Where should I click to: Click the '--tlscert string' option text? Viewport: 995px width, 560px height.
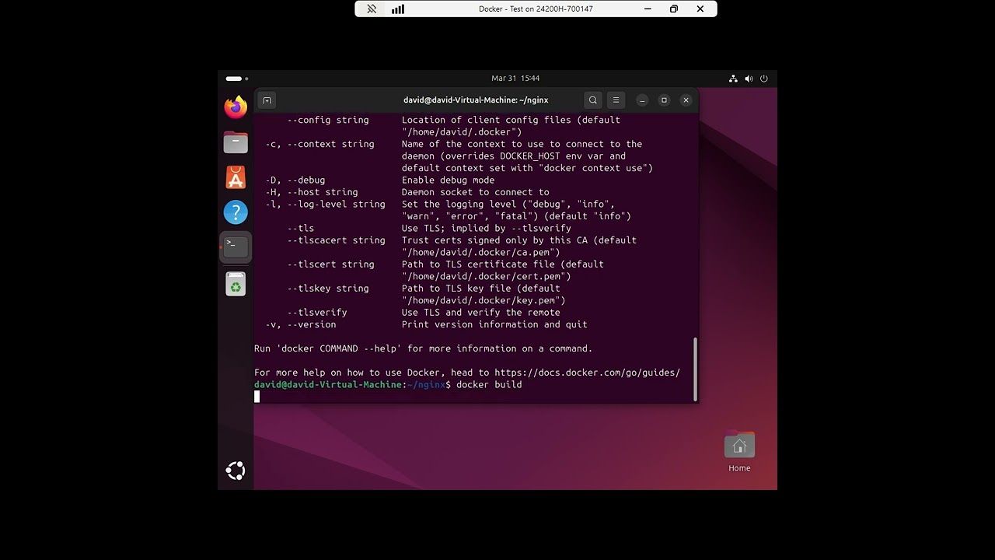pos(330,264)
